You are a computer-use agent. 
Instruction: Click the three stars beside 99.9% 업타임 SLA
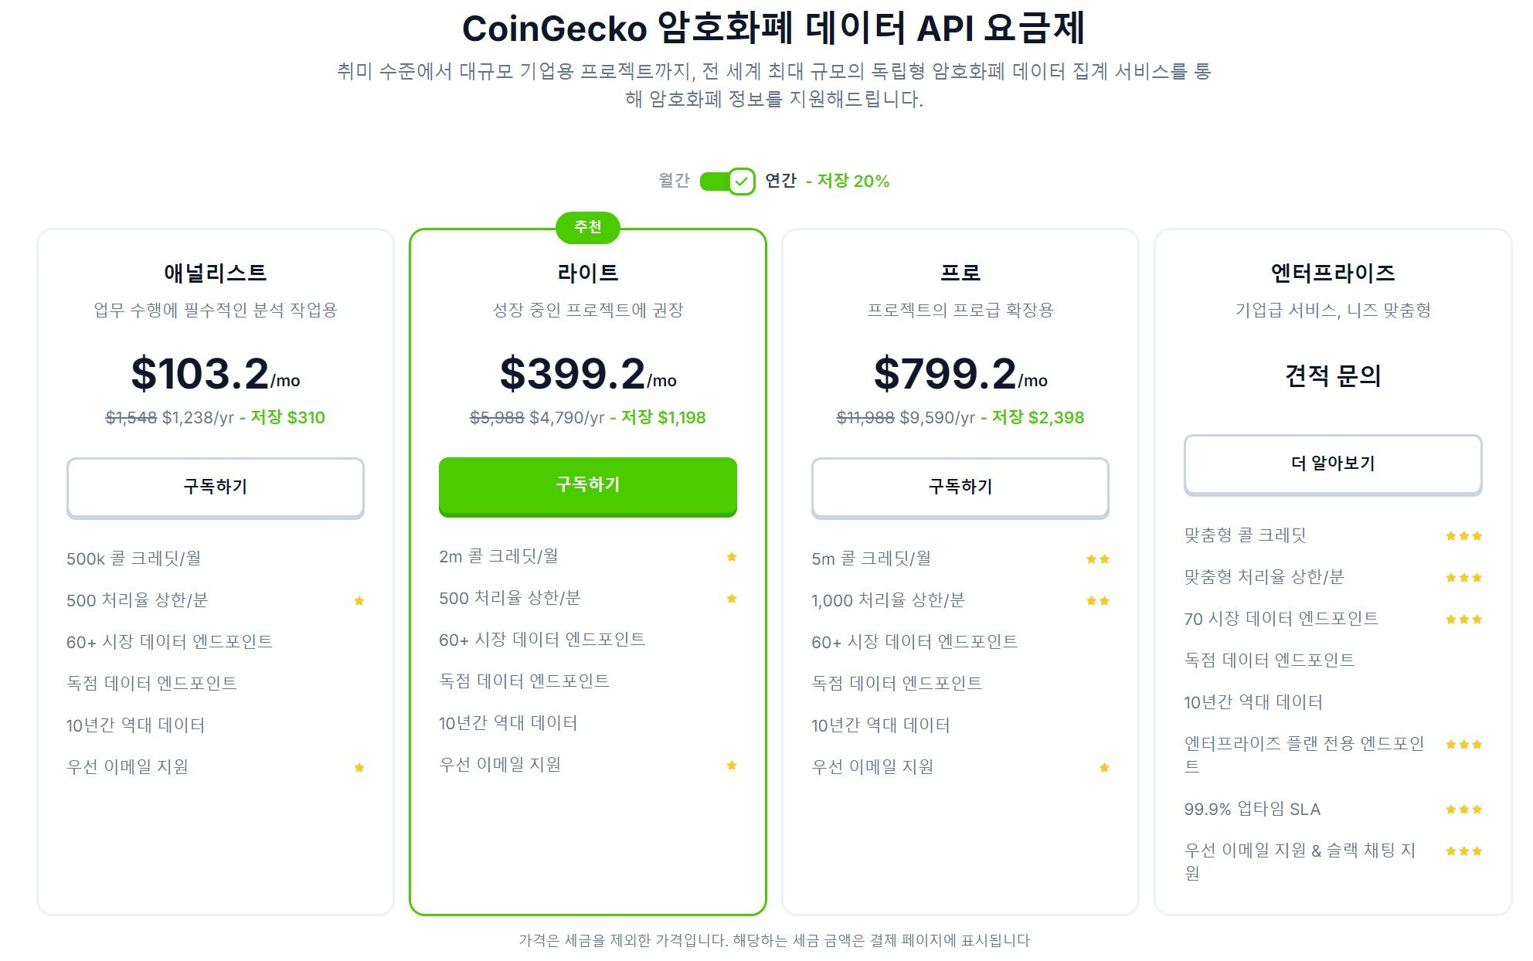tap(1464, 809)
